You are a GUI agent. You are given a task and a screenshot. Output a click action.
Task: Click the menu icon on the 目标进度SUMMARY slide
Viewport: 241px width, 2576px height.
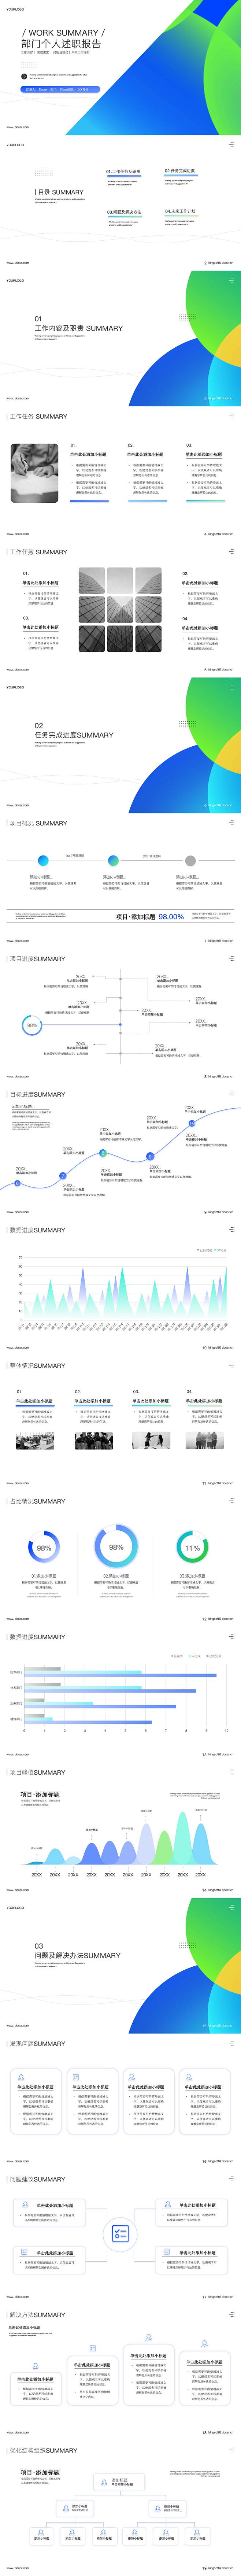point(232,1094)
